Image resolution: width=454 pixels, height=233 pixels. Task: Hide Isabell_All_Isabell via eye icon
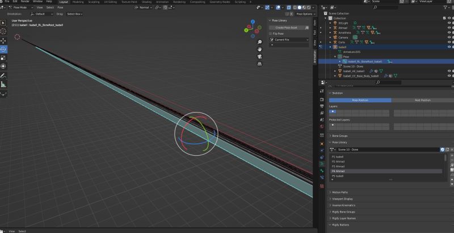point(449,71)
